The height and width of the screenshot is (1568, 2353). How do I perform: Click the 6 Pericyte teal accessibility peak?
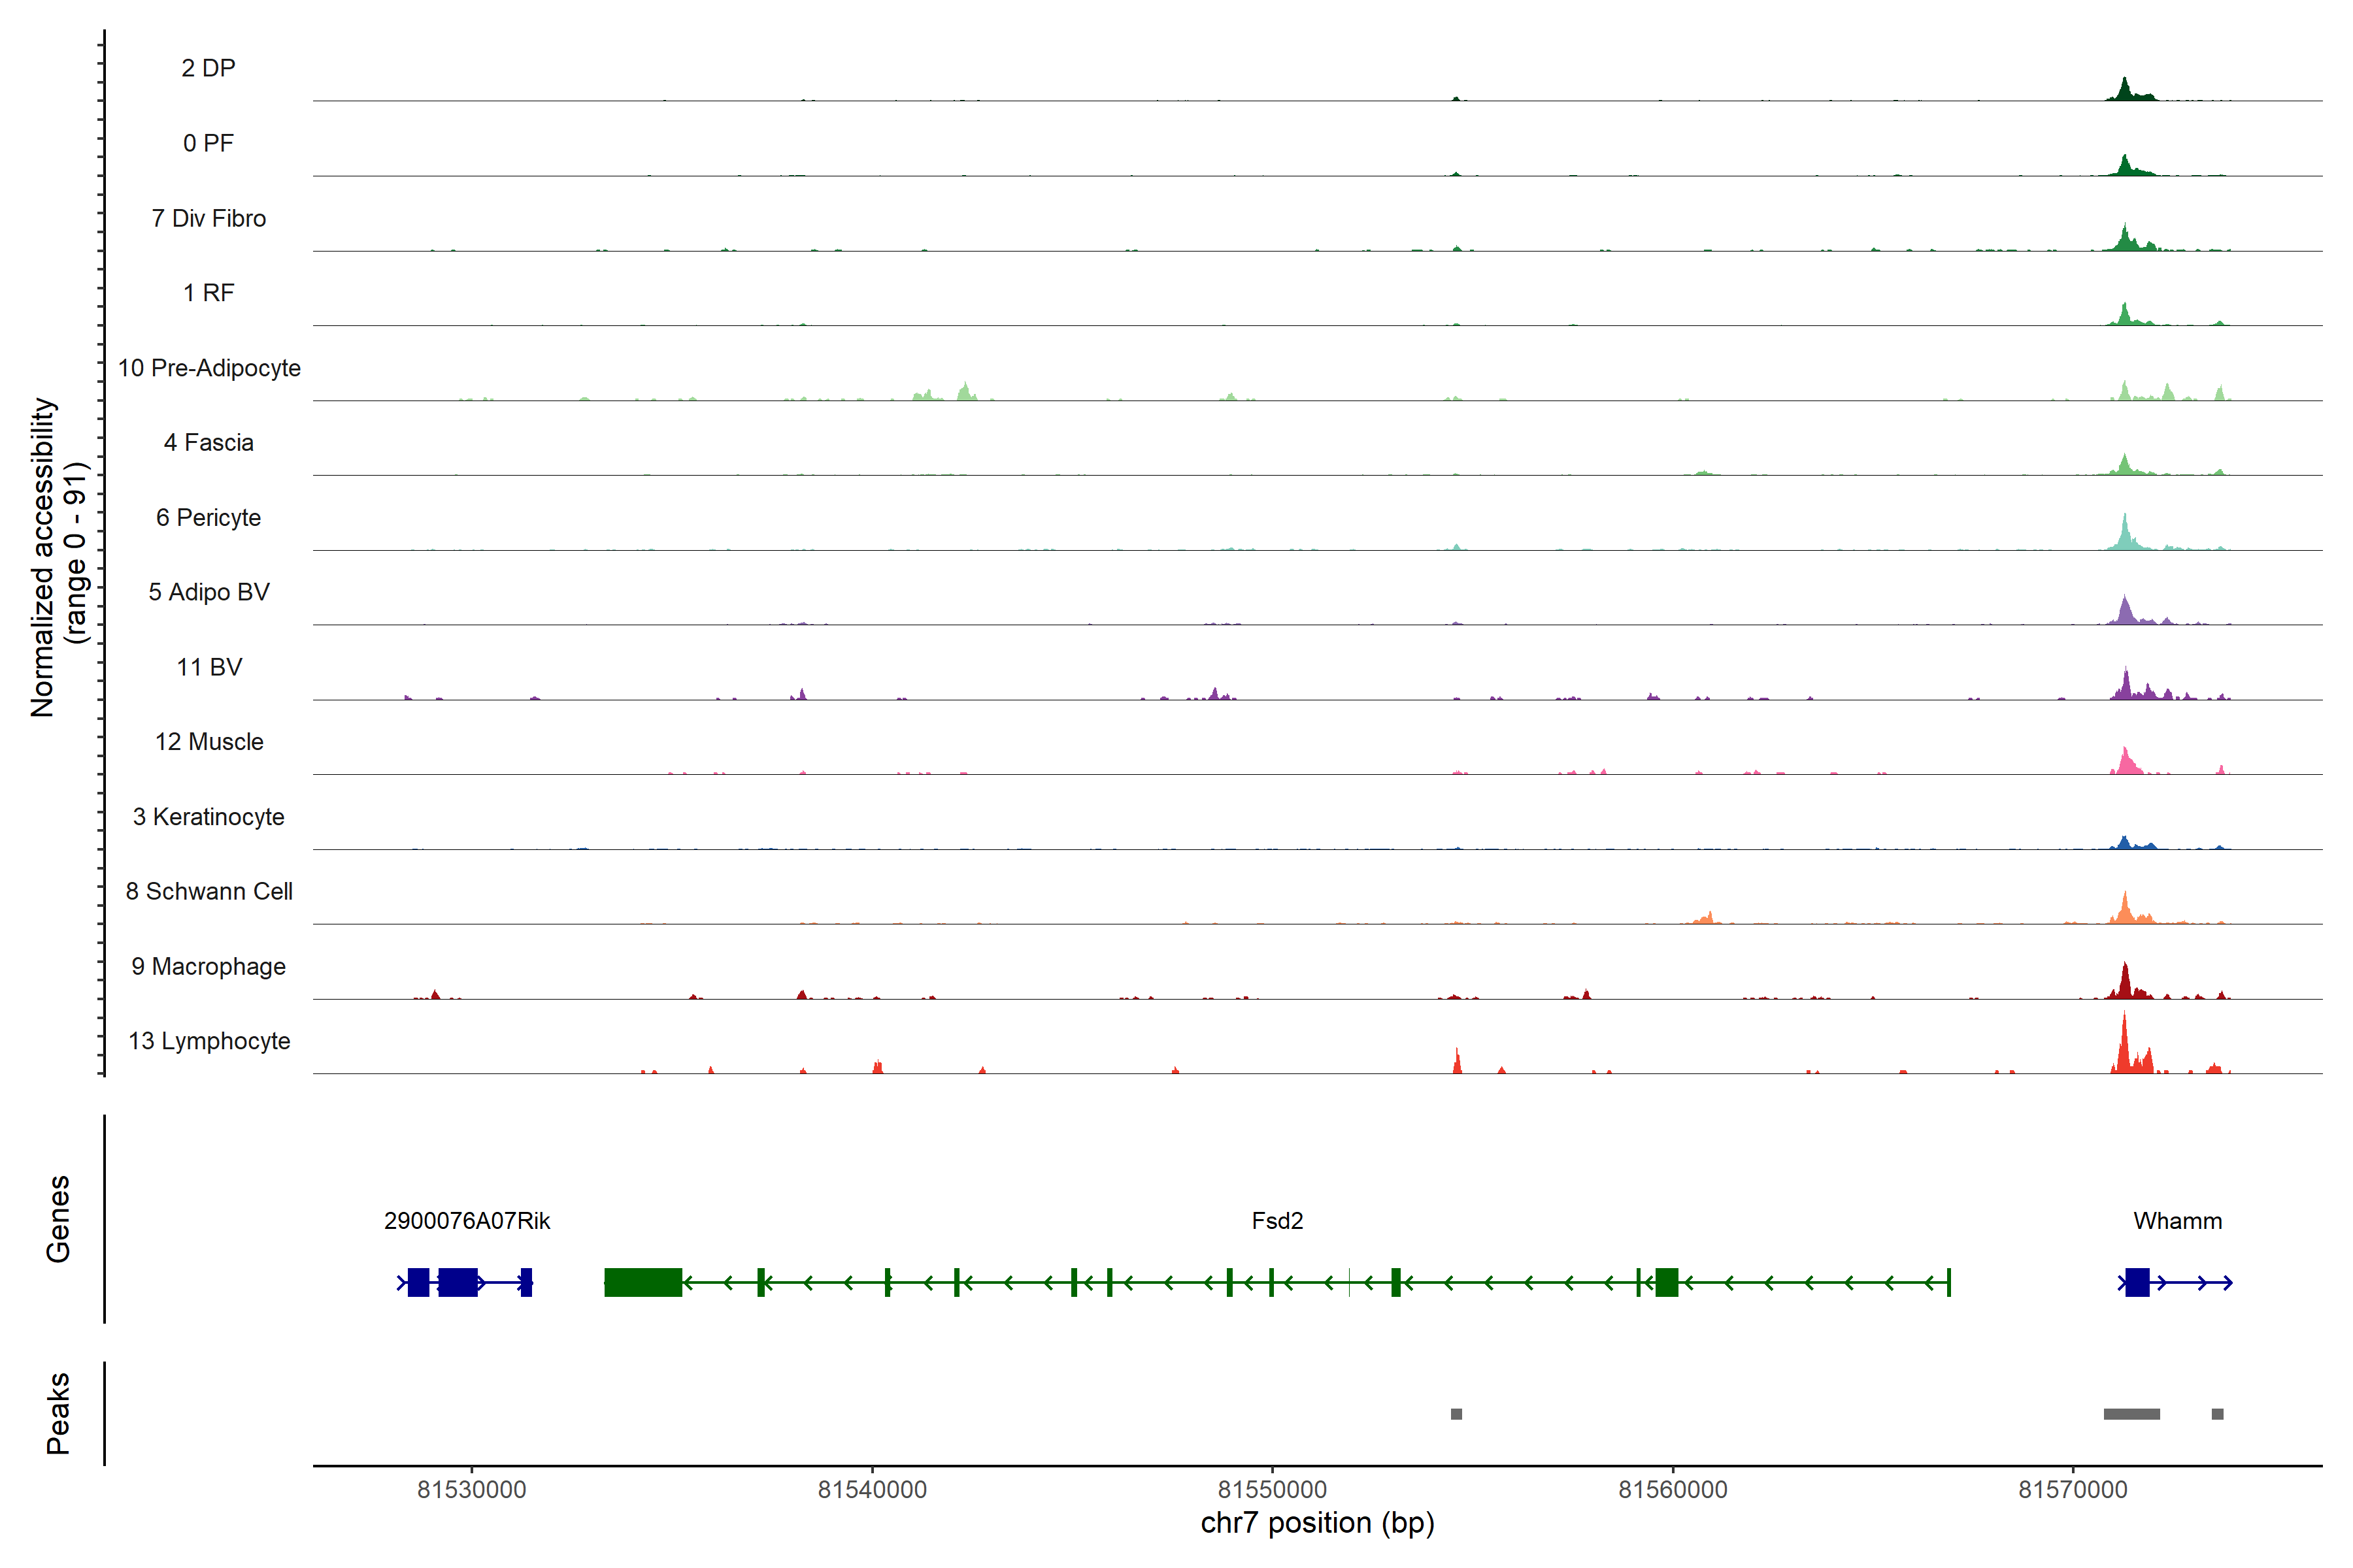(x=2125, y=532)
